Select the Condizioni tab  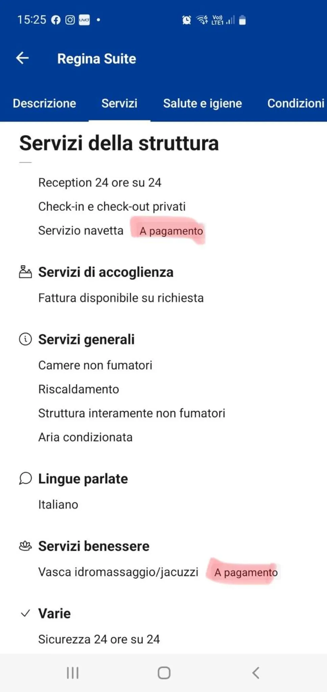tap(295, 103)
